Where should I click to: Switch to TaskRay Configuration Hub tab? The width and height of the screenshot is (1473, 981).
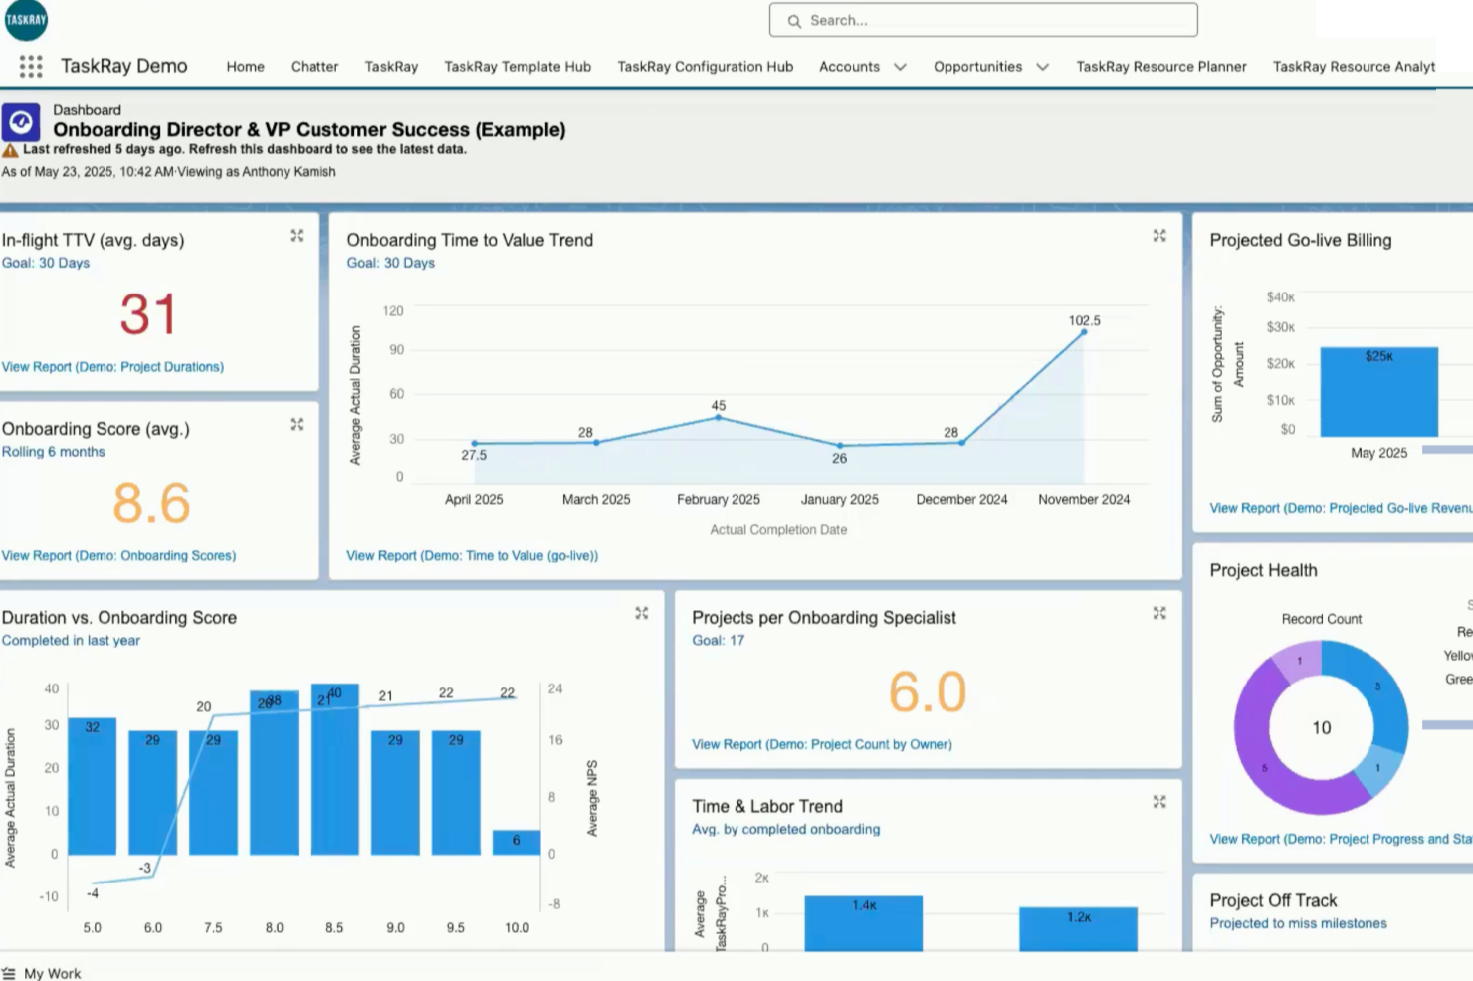coord(706,67)
